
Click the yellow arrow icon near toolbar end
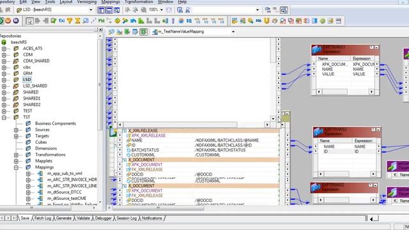[330, 21]
